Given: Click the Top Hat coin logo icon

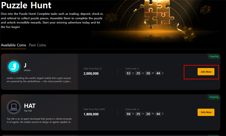Looking at the screenshot, I should click(14, 107).
